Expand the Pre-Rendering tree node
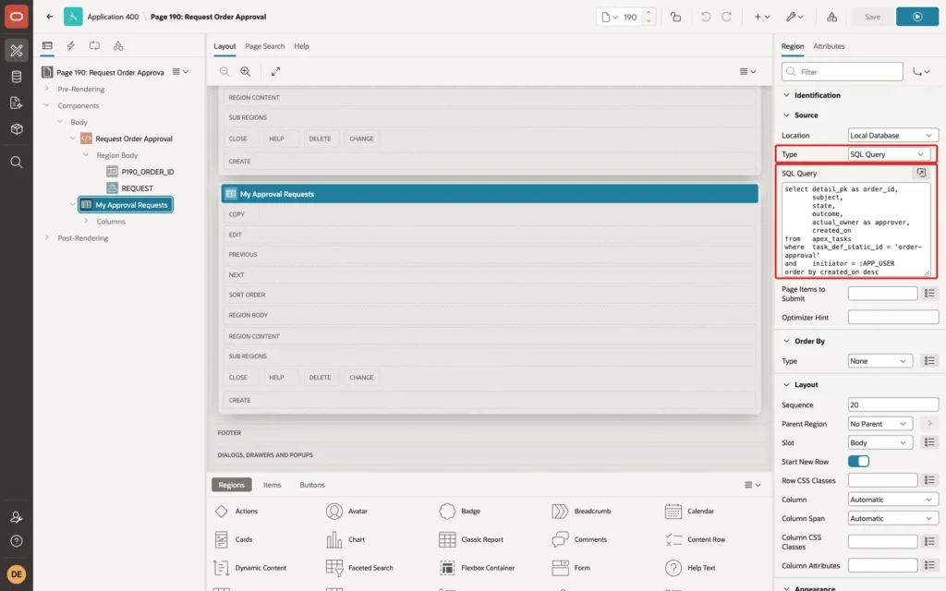946x591 pixels. point(47,89)
